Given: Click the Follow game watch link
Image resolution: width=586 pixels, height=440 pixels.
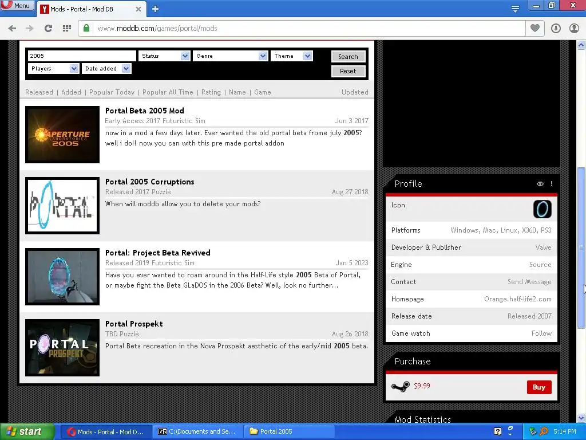Looking at the screenshot, I should [x=541, y=333].
